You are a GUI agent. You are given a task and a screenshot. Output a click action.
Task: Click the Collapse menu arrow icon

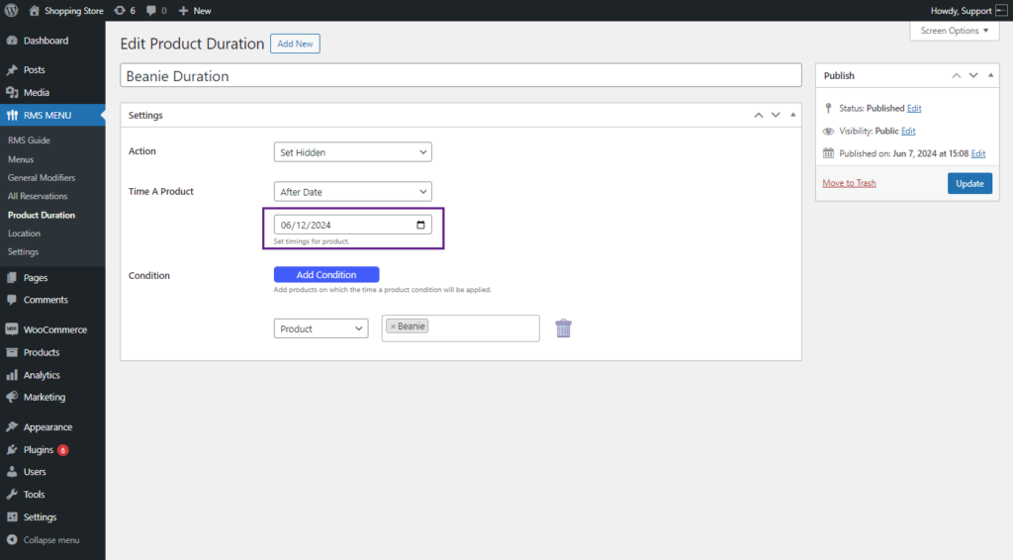tap(12, 540)
